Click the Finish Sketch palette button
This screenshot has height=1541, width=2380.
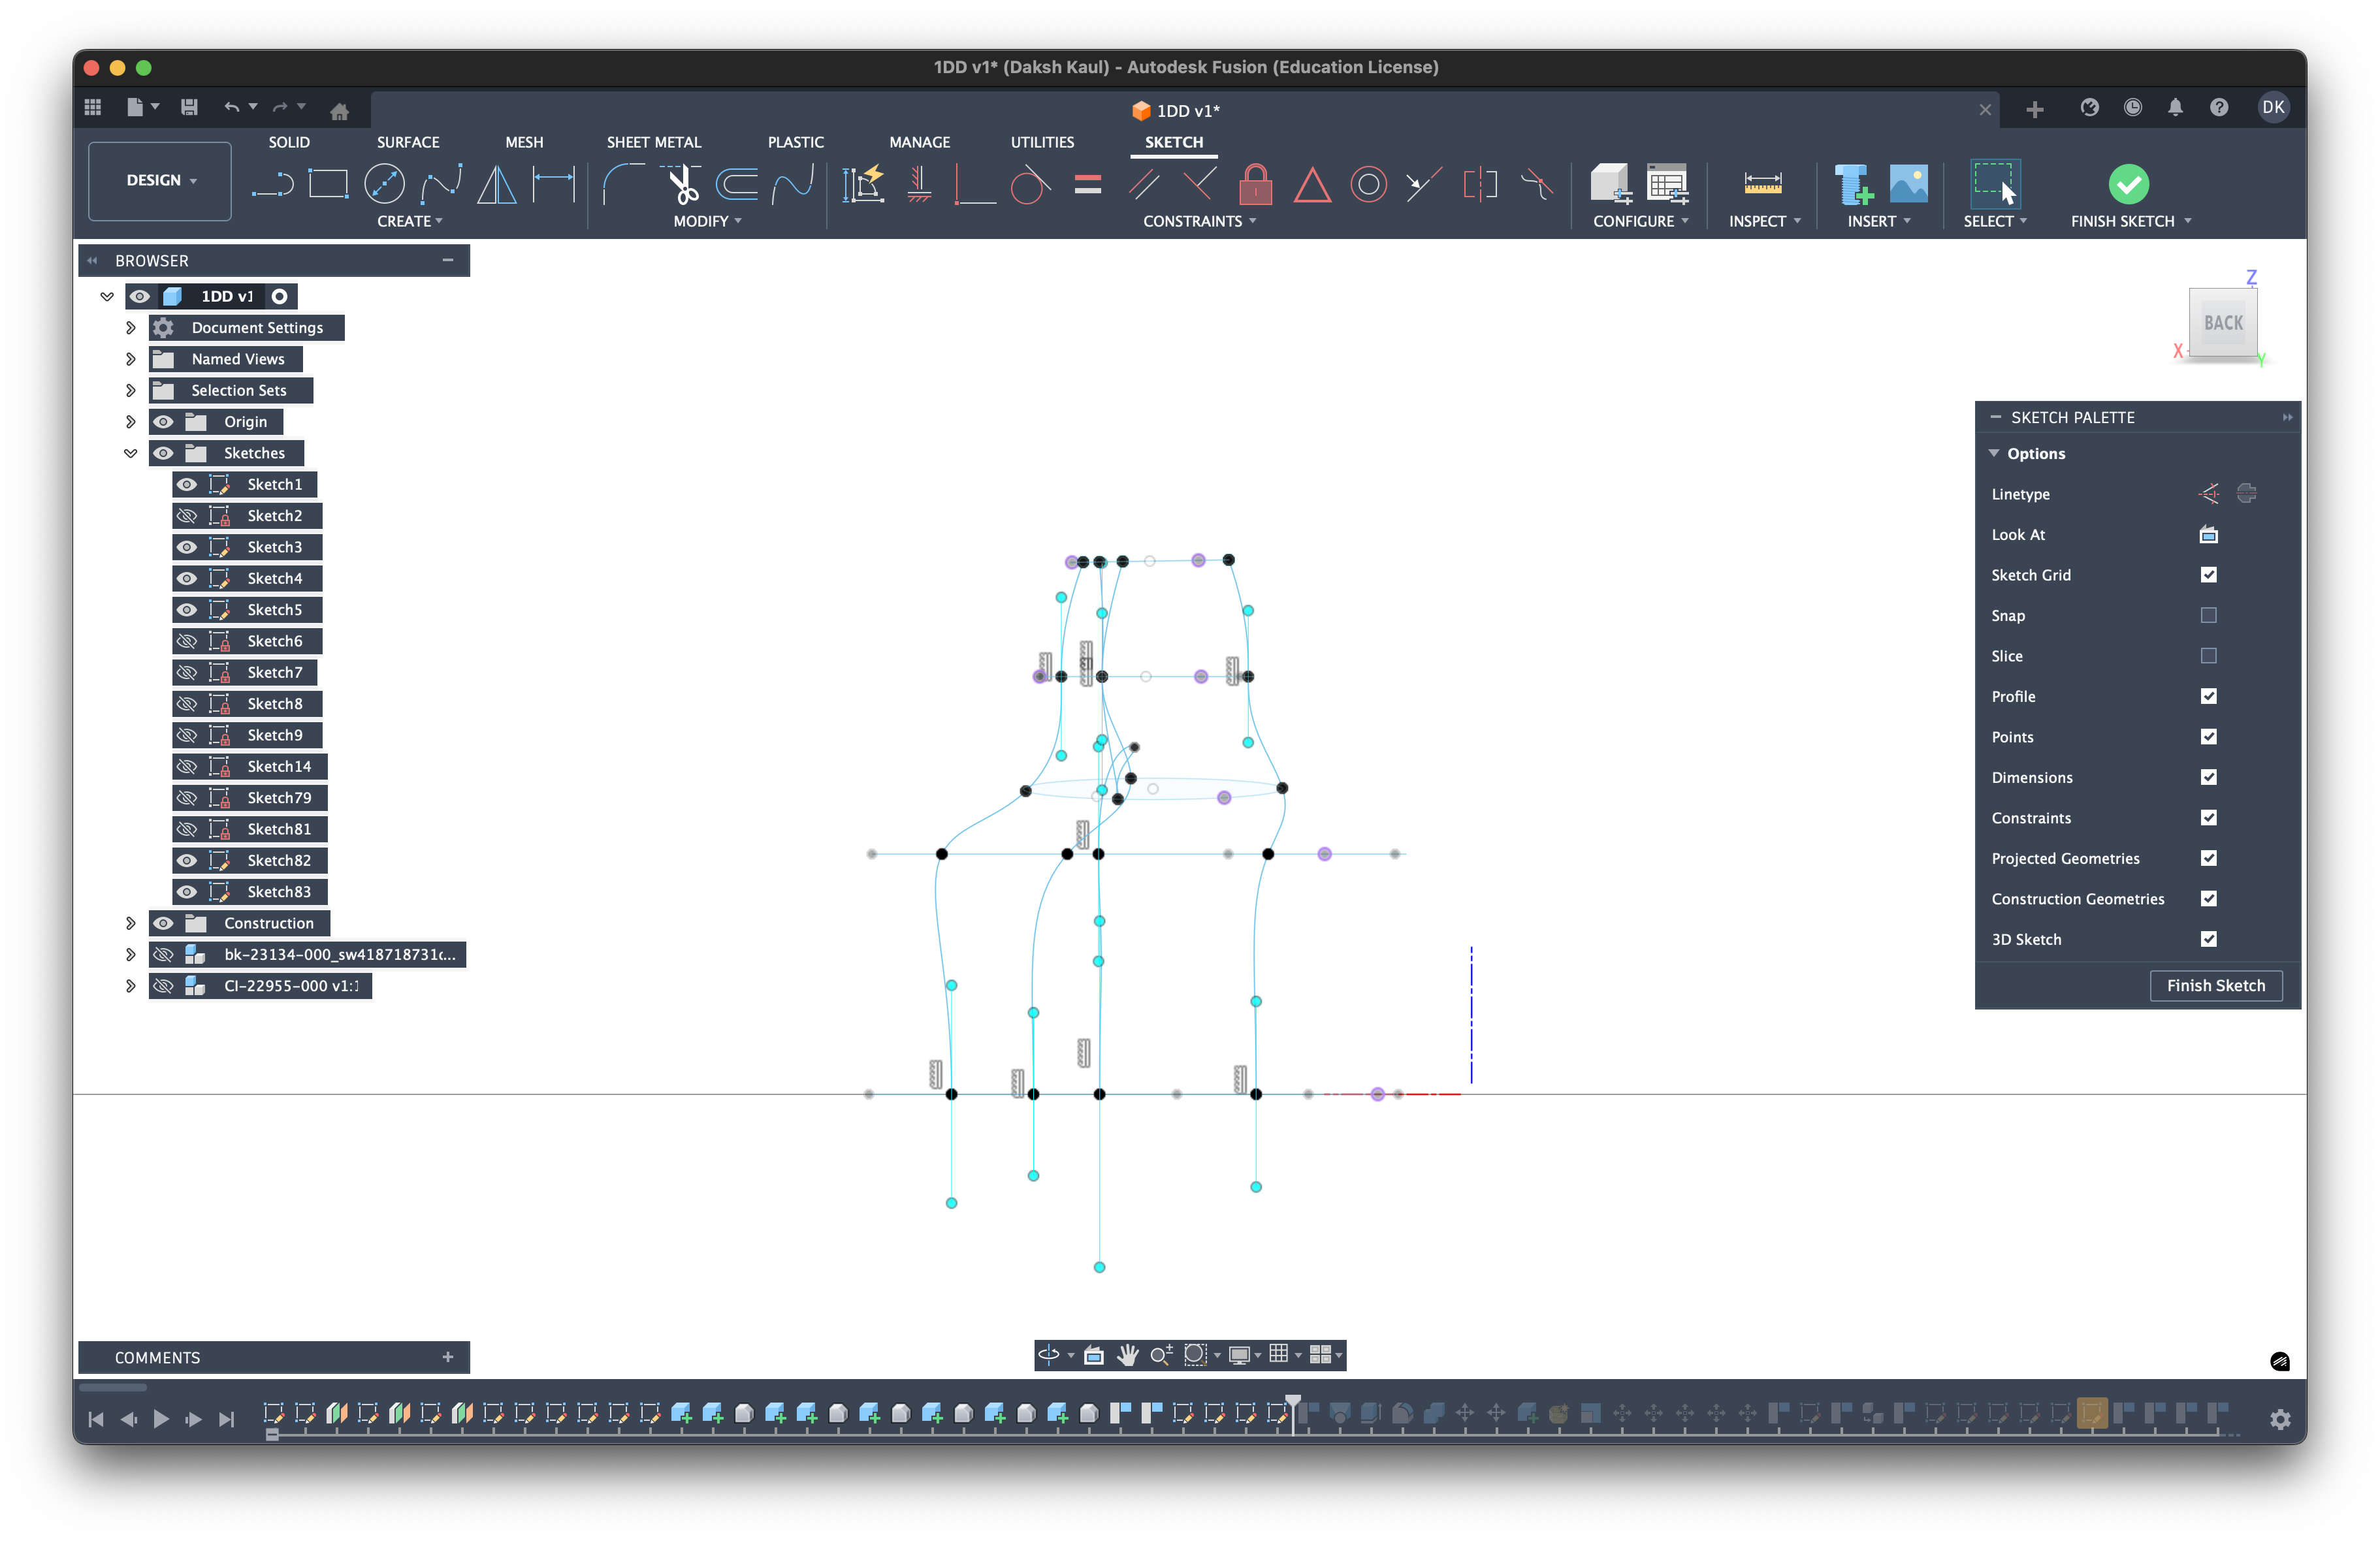click(2215, 985)
